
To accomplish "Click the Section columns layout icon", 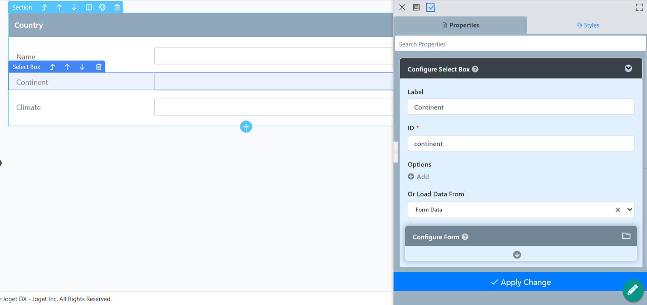I will (89, 7).
